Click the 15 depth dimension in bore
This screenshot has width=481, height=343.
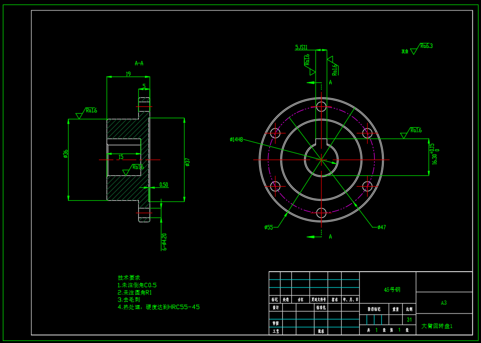pos(121,157)
